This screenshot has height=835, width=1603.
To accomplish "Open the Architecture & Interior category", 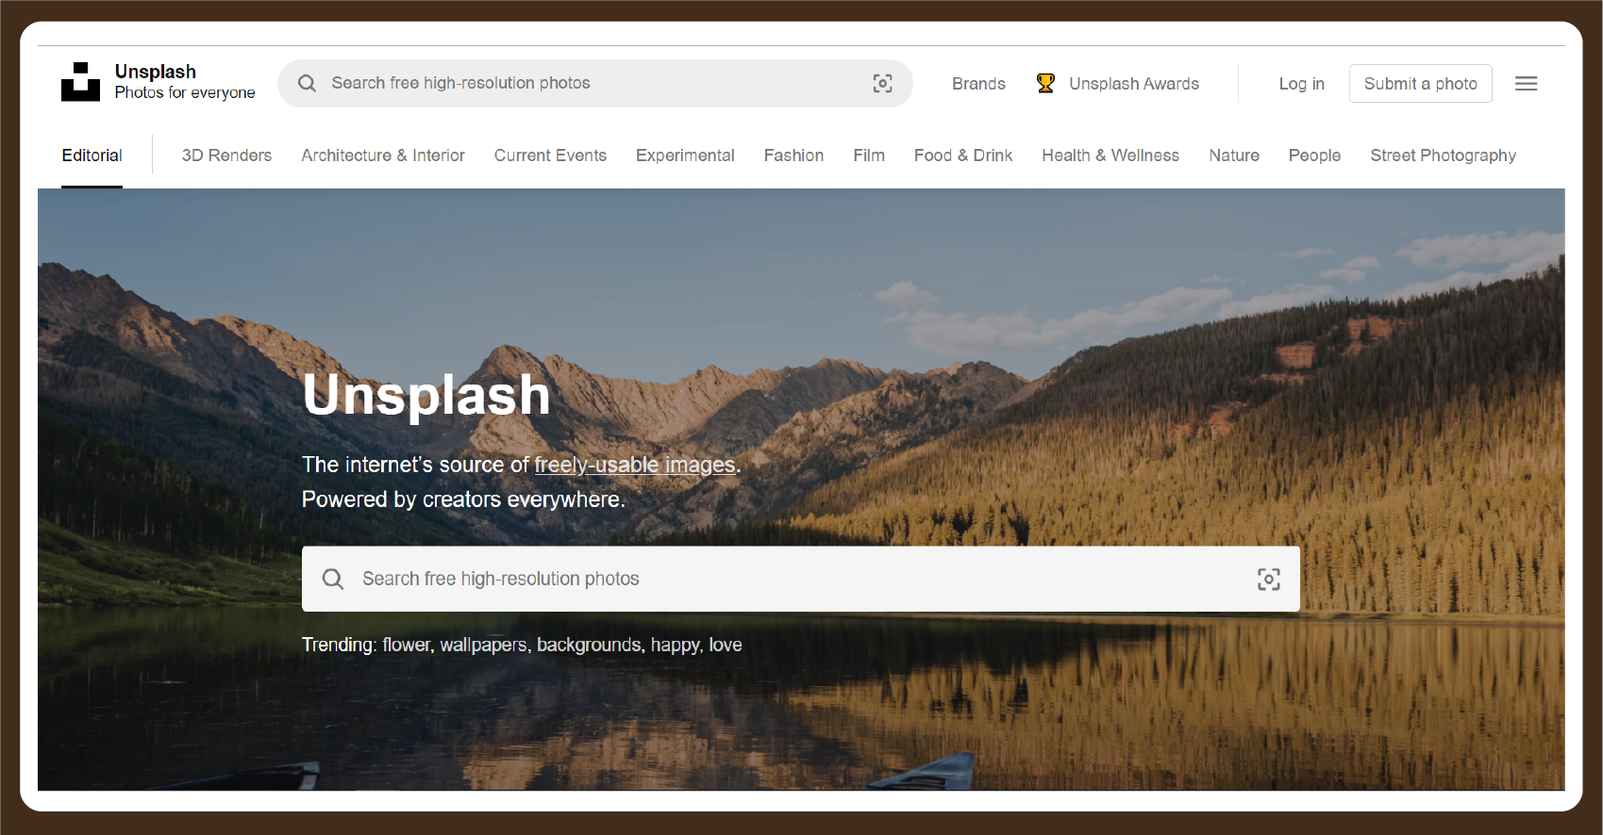I will click(383, 156).
